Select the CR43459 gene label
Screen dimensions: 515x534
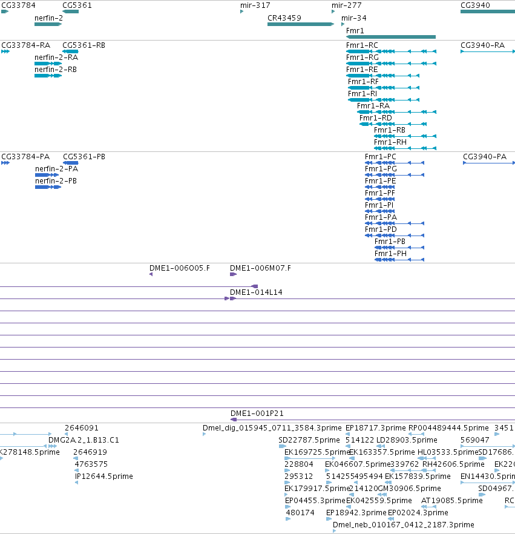click(284, 18)
